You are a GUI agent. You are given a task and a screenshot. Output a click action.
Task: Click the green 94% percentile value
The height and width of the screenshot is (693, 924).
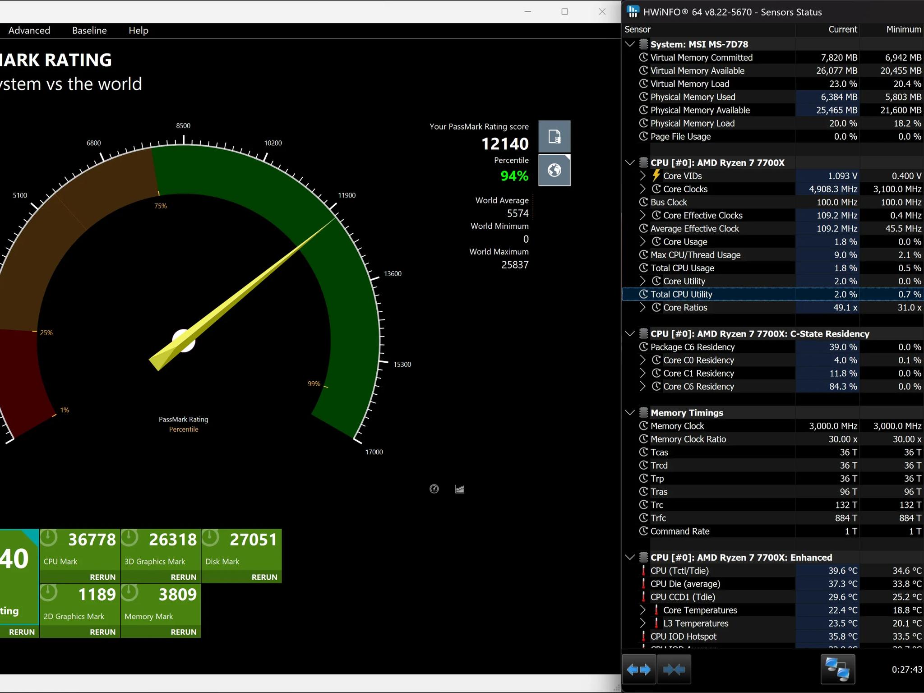[x=514, y=176]
